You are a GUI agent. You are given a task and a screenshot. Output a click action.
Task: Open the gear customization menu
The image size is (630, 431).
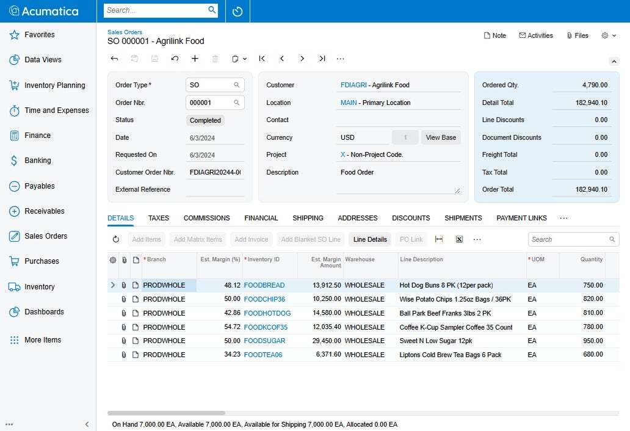point(608,35)
